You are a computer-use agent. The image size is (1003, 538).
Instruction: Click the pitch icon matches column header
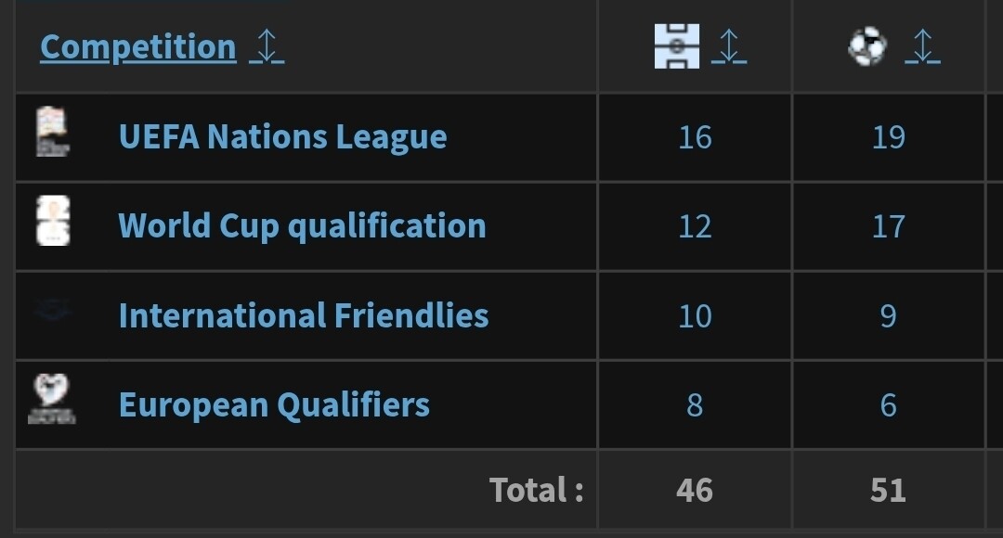(677, 46)
